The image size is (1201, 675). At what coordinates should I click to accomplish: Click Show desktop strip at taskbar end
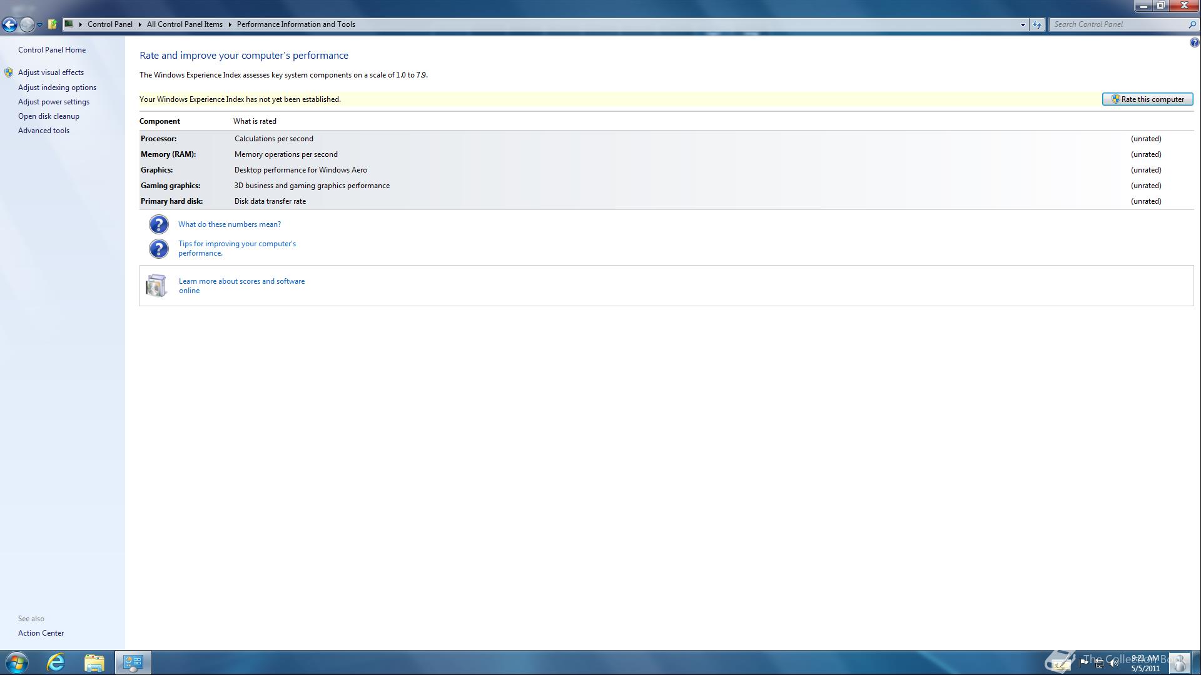1196,662
